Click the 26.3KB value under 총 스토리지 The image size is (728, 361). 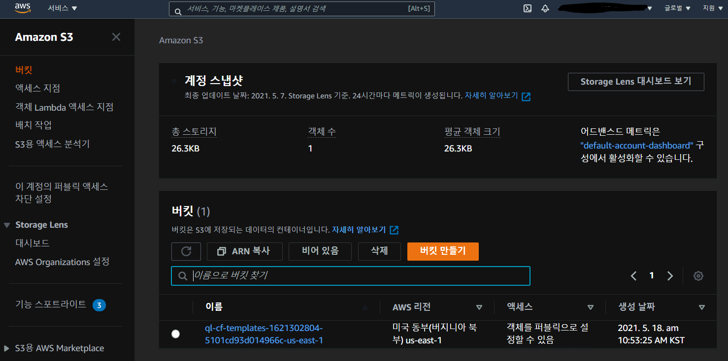185,149
